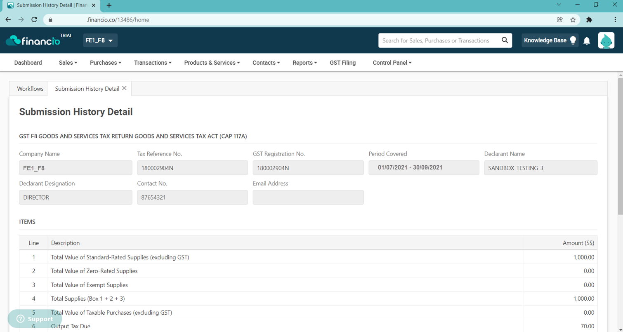Viewport: 623px width, 332px height.
Task: Expand the Contacts menu
Action: click(x=266, y=63)
